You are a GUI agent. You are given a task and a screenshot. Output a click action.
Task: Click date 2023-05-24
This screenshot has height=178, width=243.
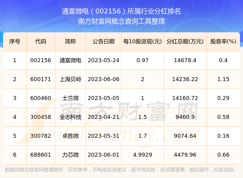tap(104, 60)
